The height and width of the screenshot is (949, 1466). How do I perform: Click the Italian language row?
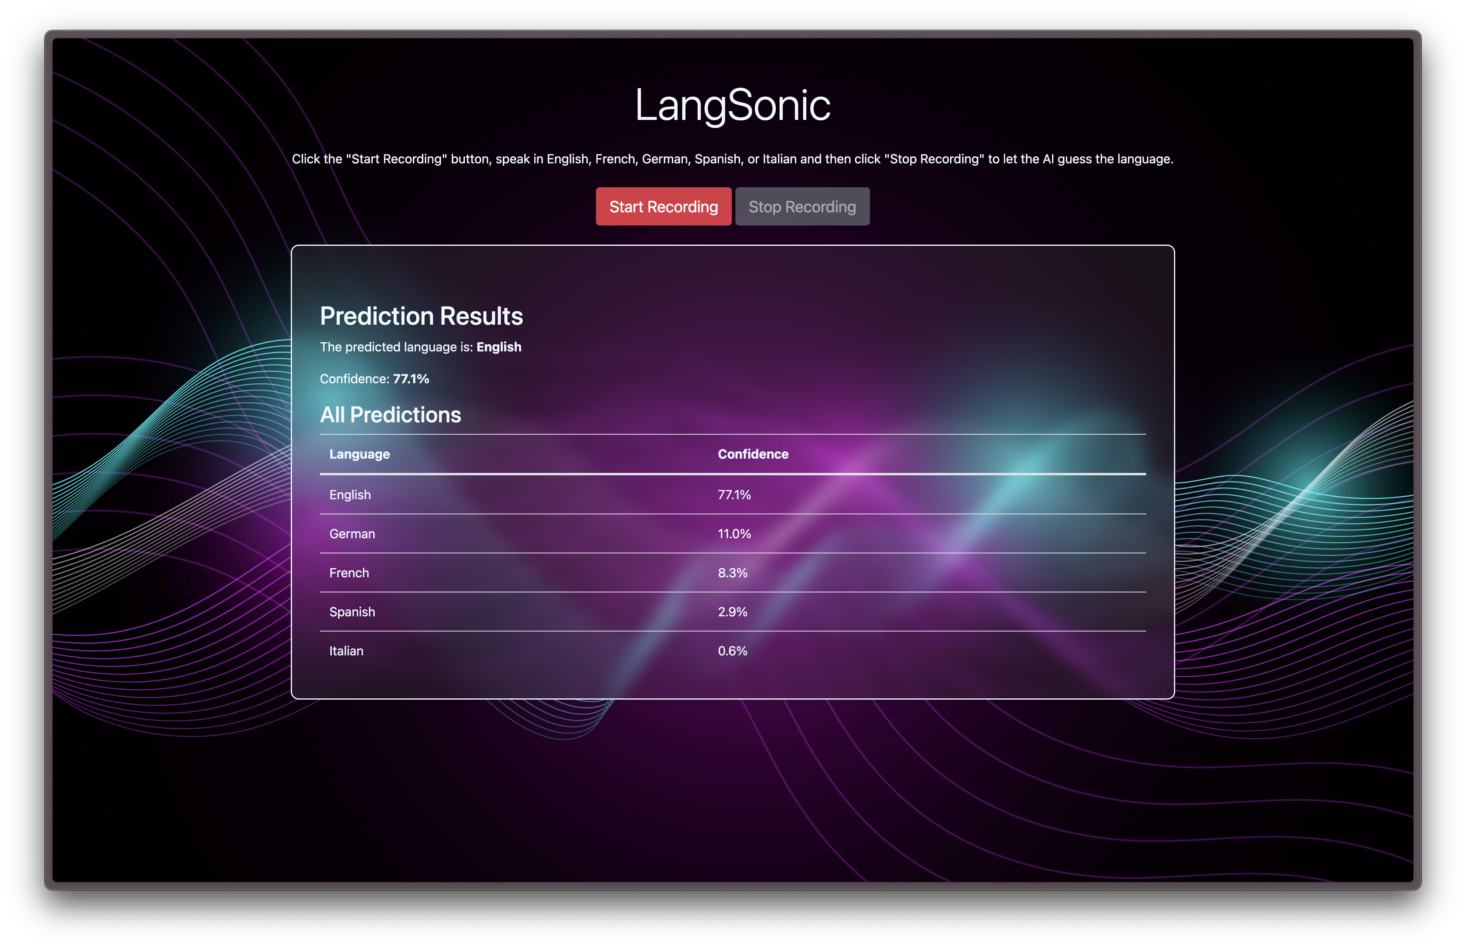click(x=346, y=651)
